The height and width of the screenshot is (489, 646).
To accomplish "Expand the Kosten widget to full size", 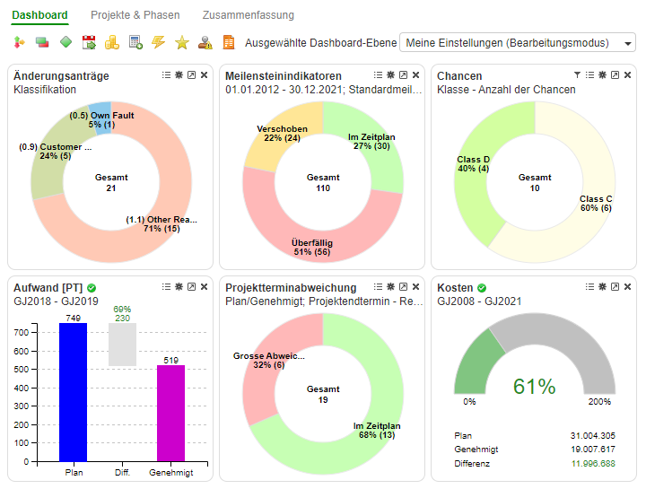I will (615, 287).
